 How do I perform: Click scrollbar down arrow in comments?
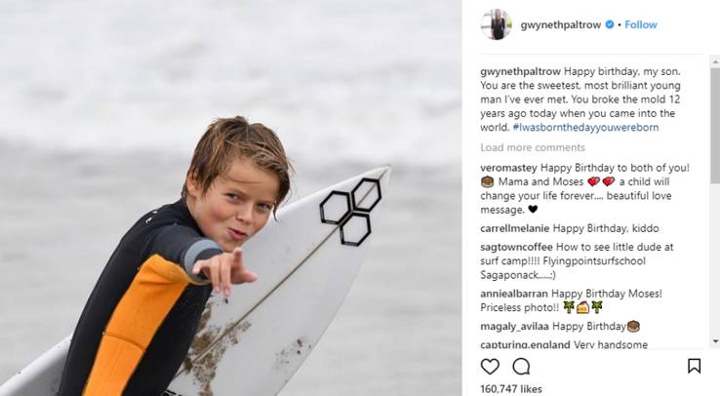(715, 341)
